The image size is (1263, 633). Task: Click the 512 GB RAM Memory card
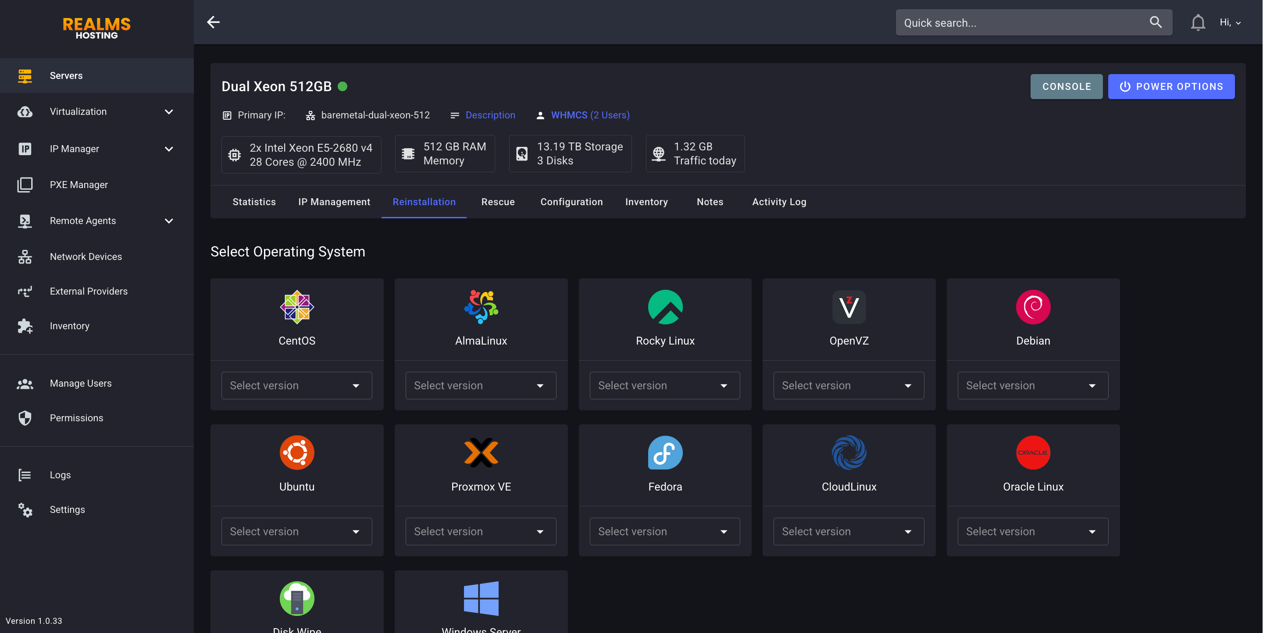click(445, 154)
